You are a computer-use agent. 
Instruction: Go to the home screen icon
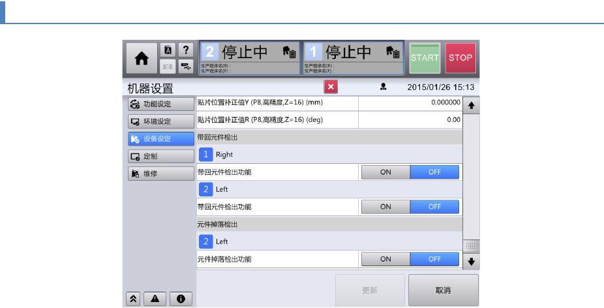142,58
